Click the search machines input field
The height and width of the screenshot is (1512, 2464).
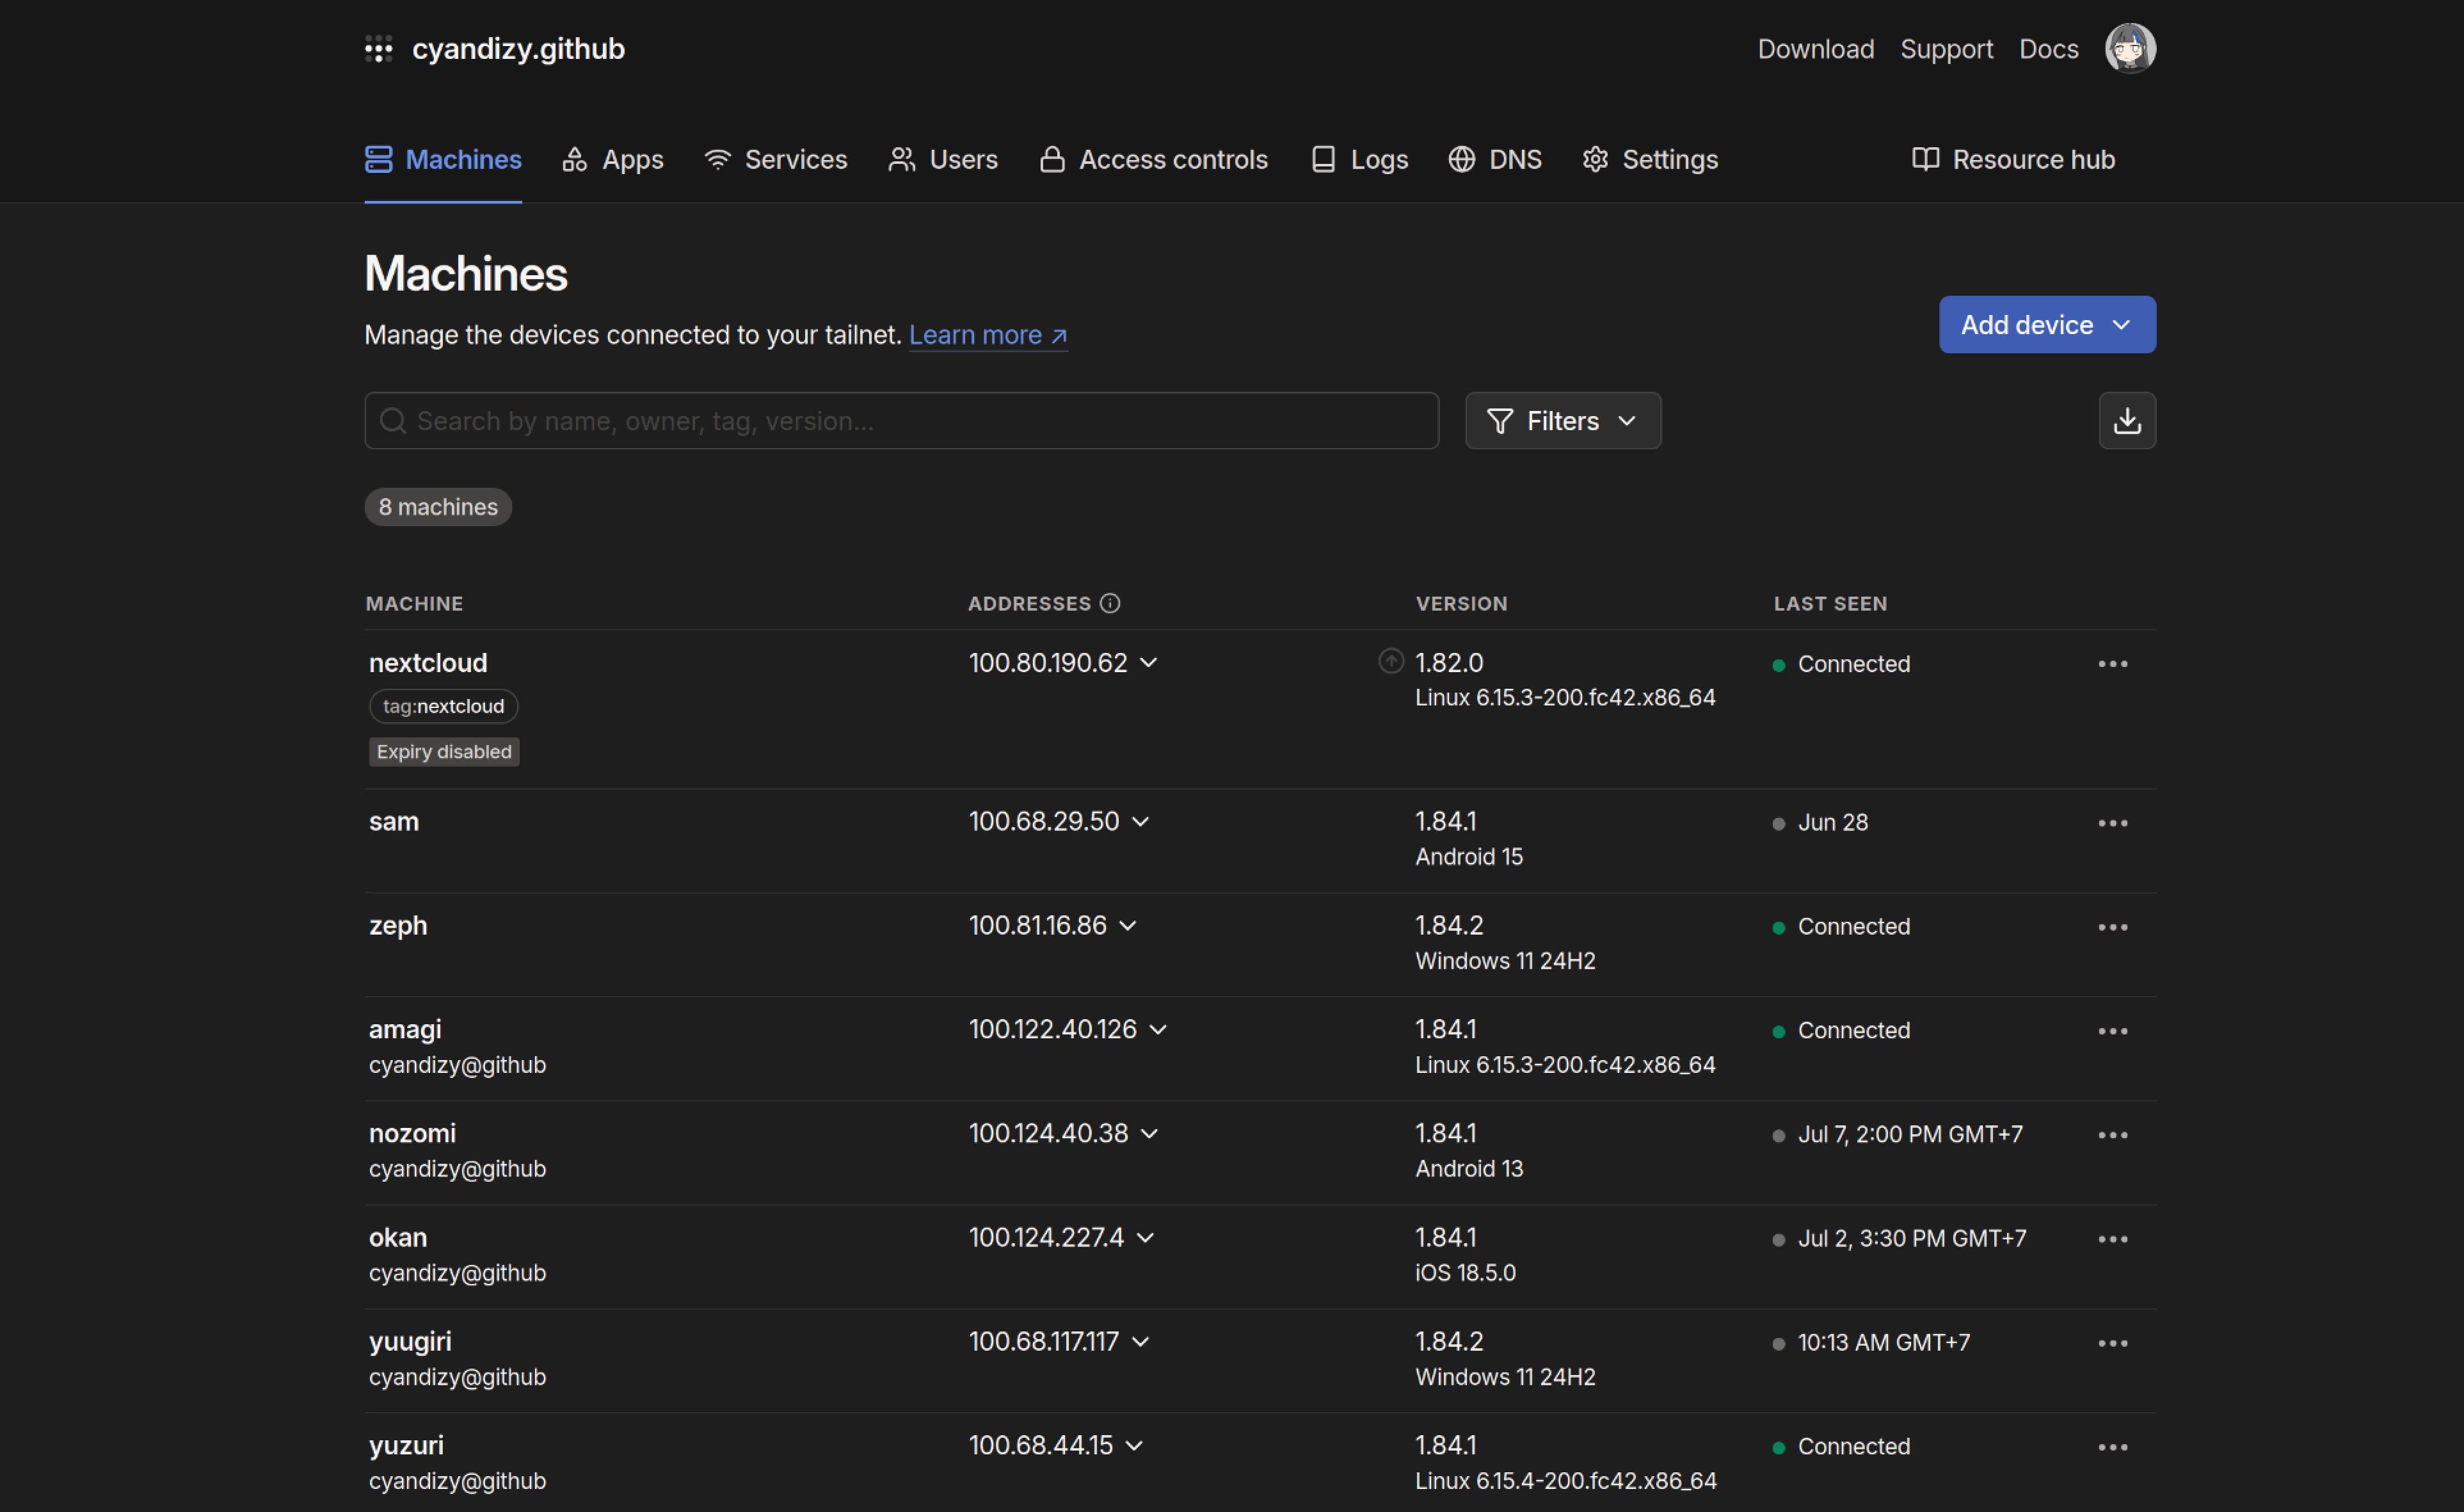click(901, 421)
